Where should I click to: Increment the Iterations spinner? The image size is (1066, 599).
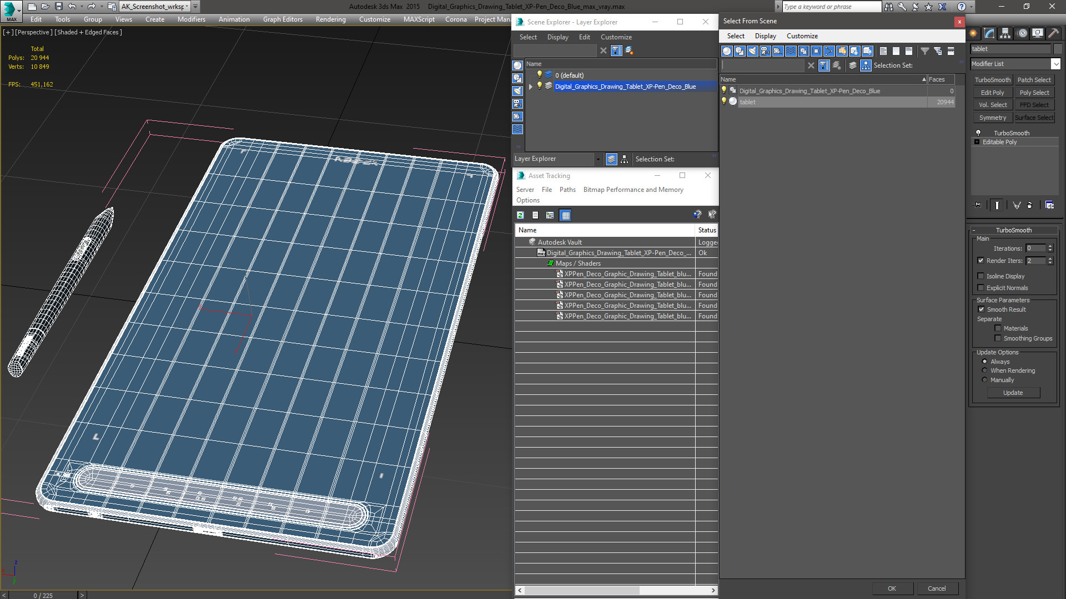tap(1050, 246)
